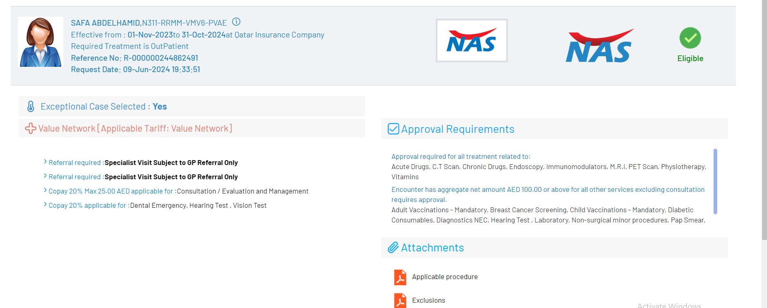Click the paperclip icon beside Attachments
767x308 pixels.
[393, 248]
